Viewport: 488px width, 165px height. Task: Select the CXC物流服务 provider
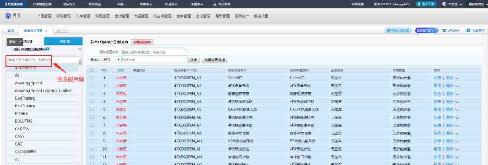point(25,151)
